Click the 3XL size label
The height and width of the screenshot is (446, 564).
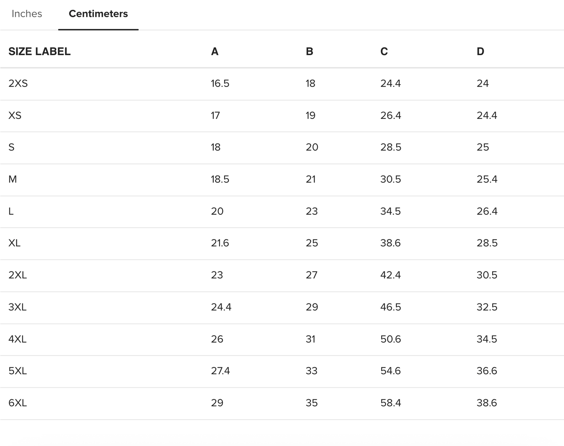click(18, 307)
